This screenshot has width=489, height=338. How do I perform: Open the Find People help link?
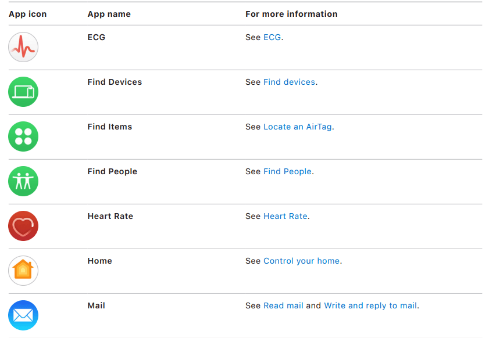[x=288, y=171]
